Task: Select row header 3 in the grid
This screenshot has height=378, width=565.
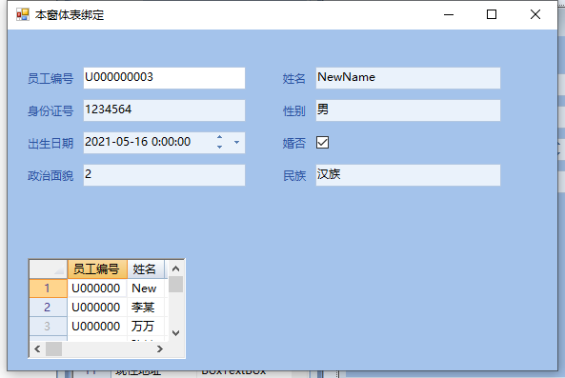Action: point(48,327)
